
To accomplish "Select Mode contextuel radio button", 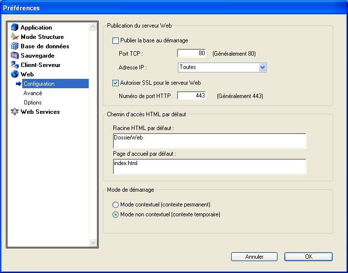I will tap(116, 205).
